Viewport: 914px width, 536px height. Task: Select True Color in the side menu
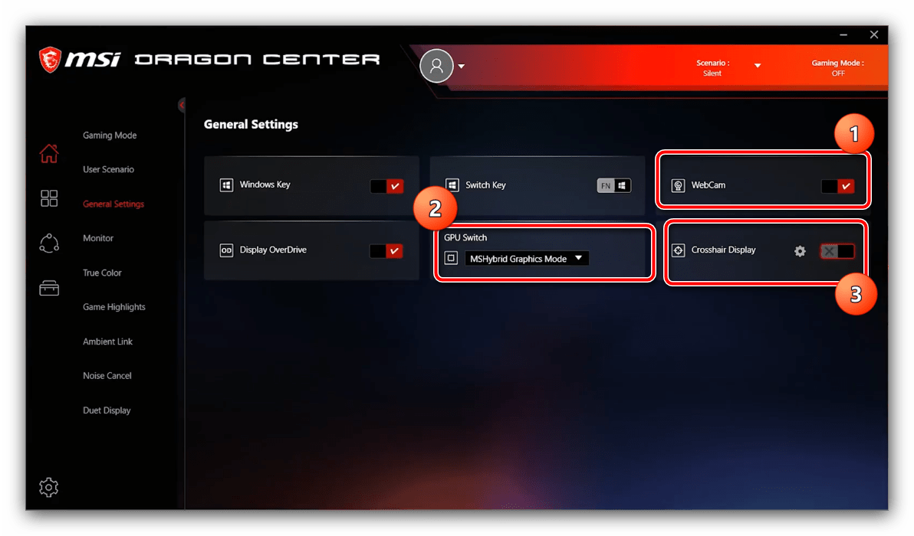pyautogui.click(x=102, y=273)
